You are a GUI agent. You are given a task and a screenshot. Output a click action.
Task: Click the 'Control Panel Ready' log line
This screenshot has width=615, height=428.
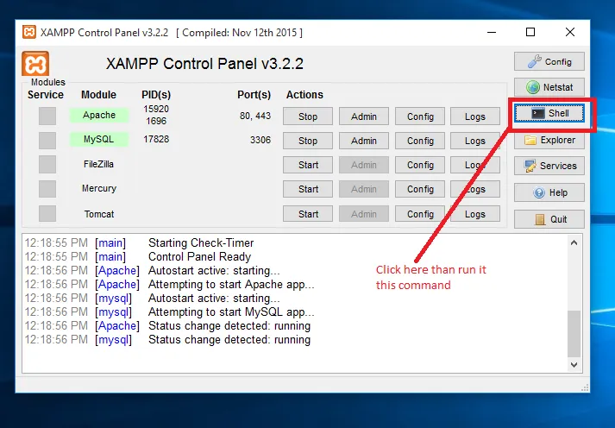[199, 256]
